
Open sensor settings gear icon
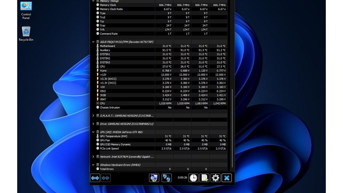(x=215, y=178)
